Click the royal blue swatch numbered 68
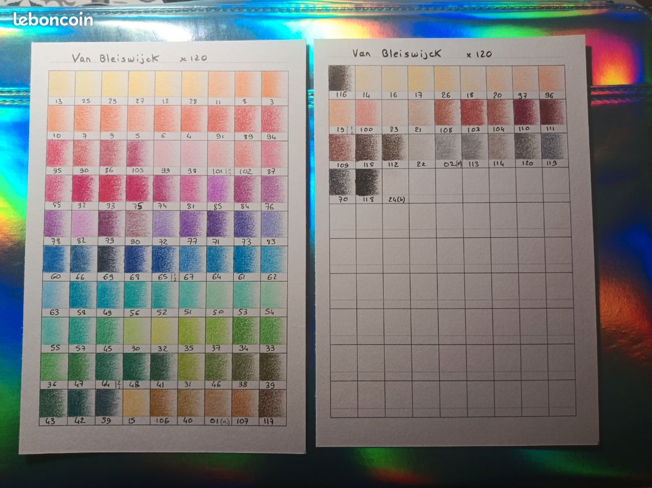The height and width of the screenshot is (488, 652). [x=137, y=260]
